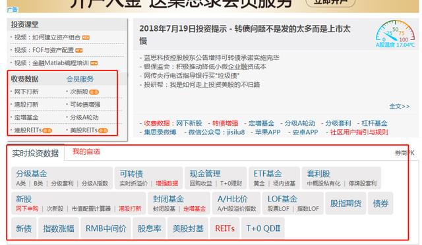The height and width of the screenshot is (245, 422).
Task: Click 杠杆基金 link
Action: (374, 123)
